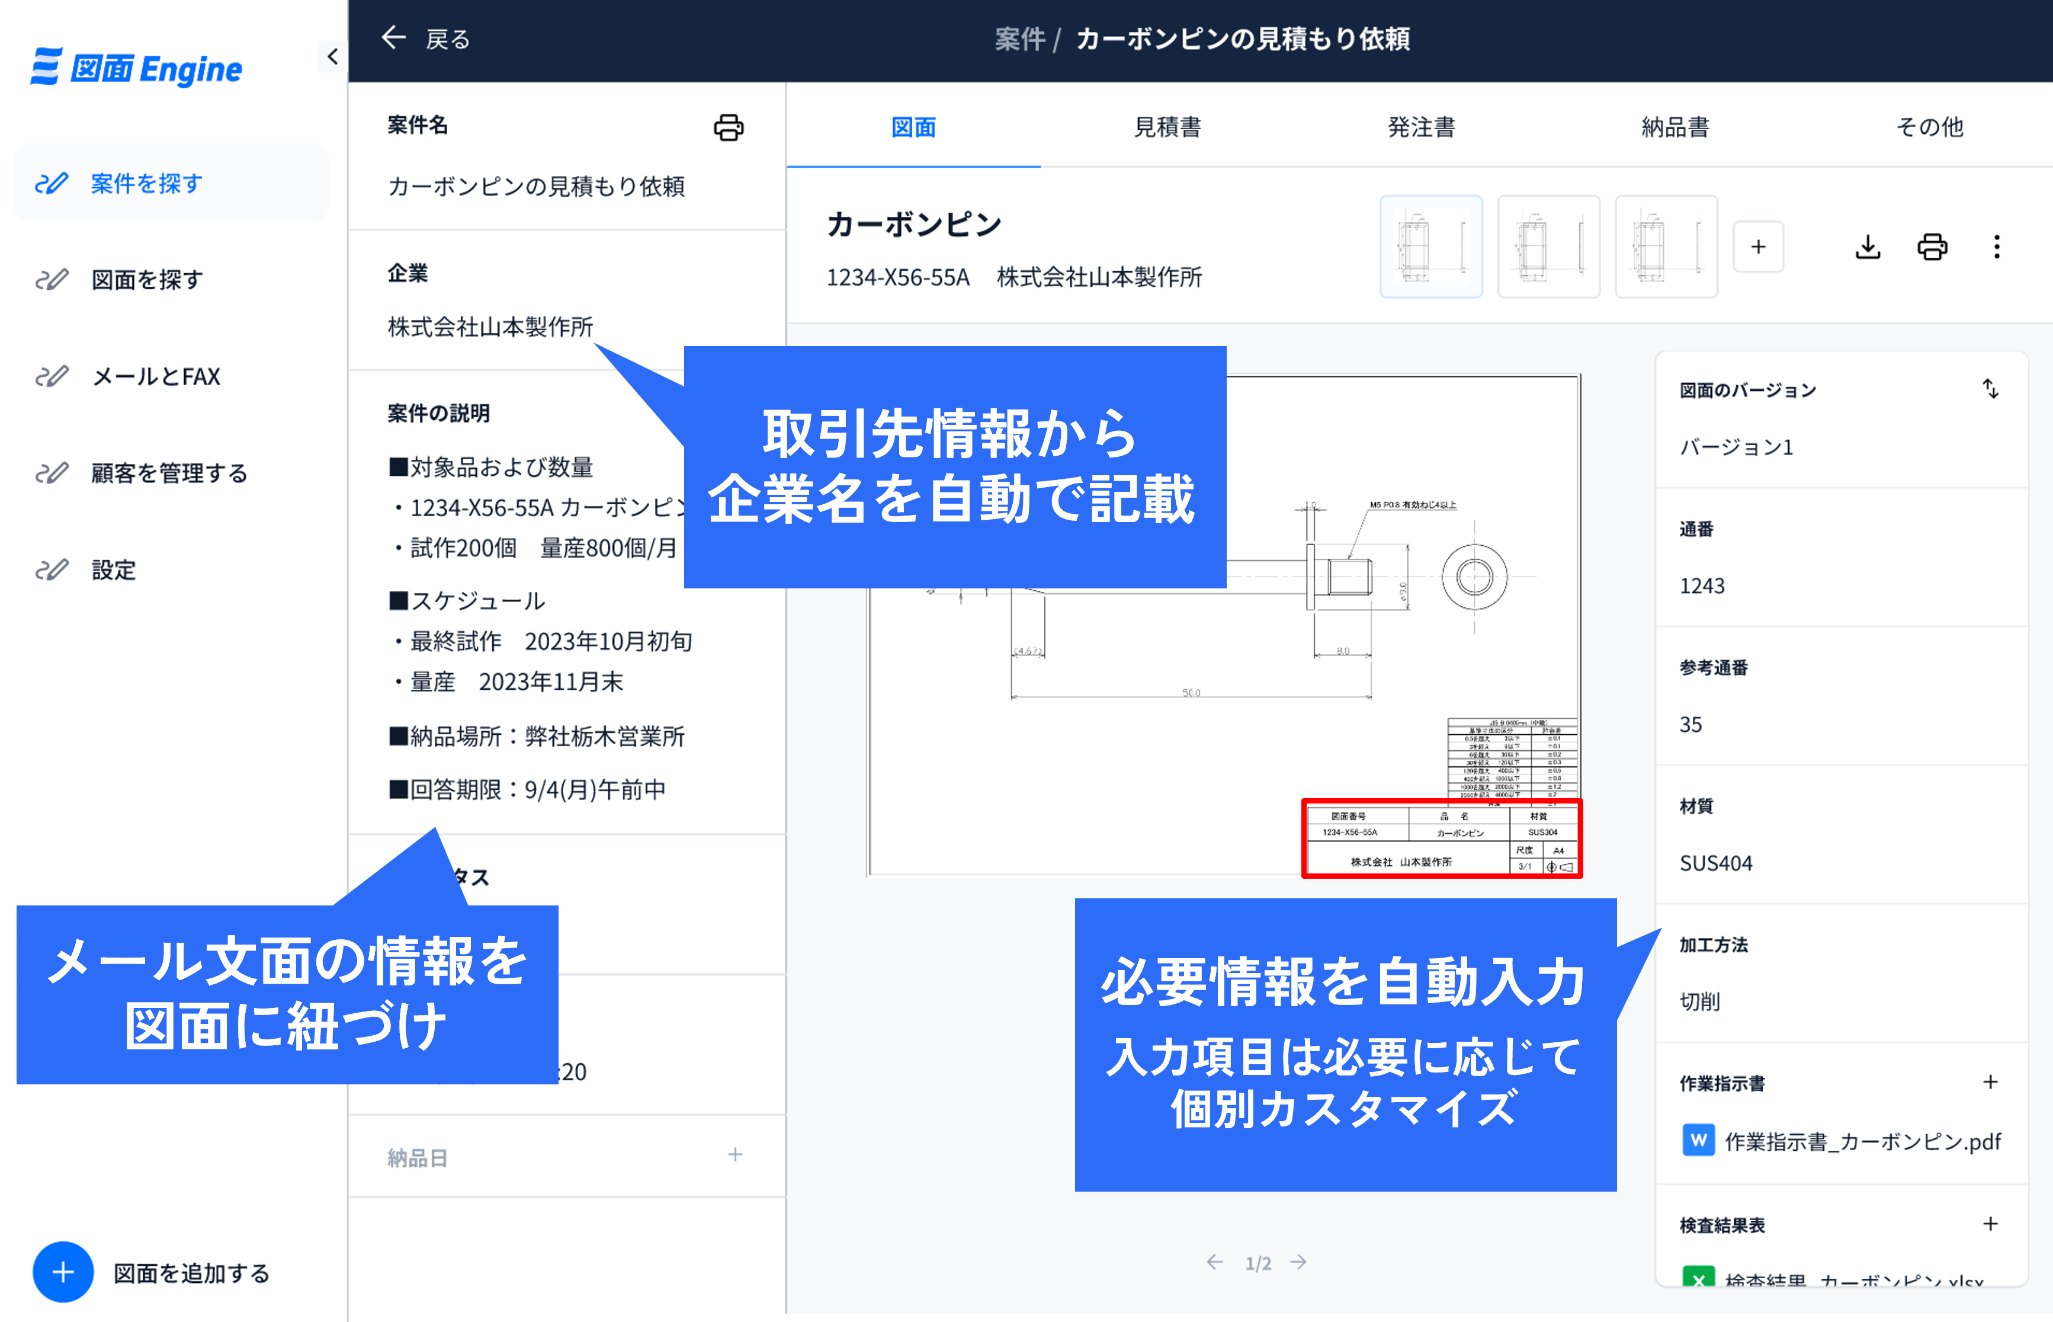The height and width of the screenshot is (1322, 2053).
Task: Click the blue 図面を追加する plus button
Action: point(63,1272)
